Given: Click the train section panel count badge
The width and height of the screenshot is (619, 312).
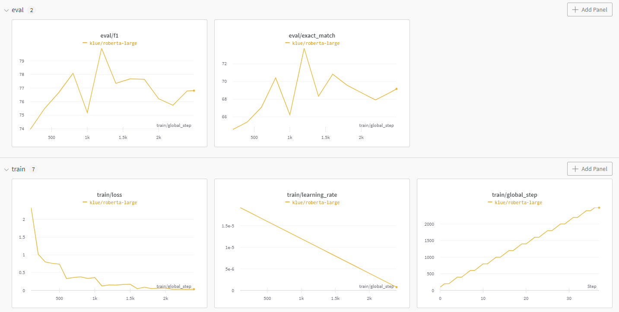Looking at the screenshot, I should (33, 169).
